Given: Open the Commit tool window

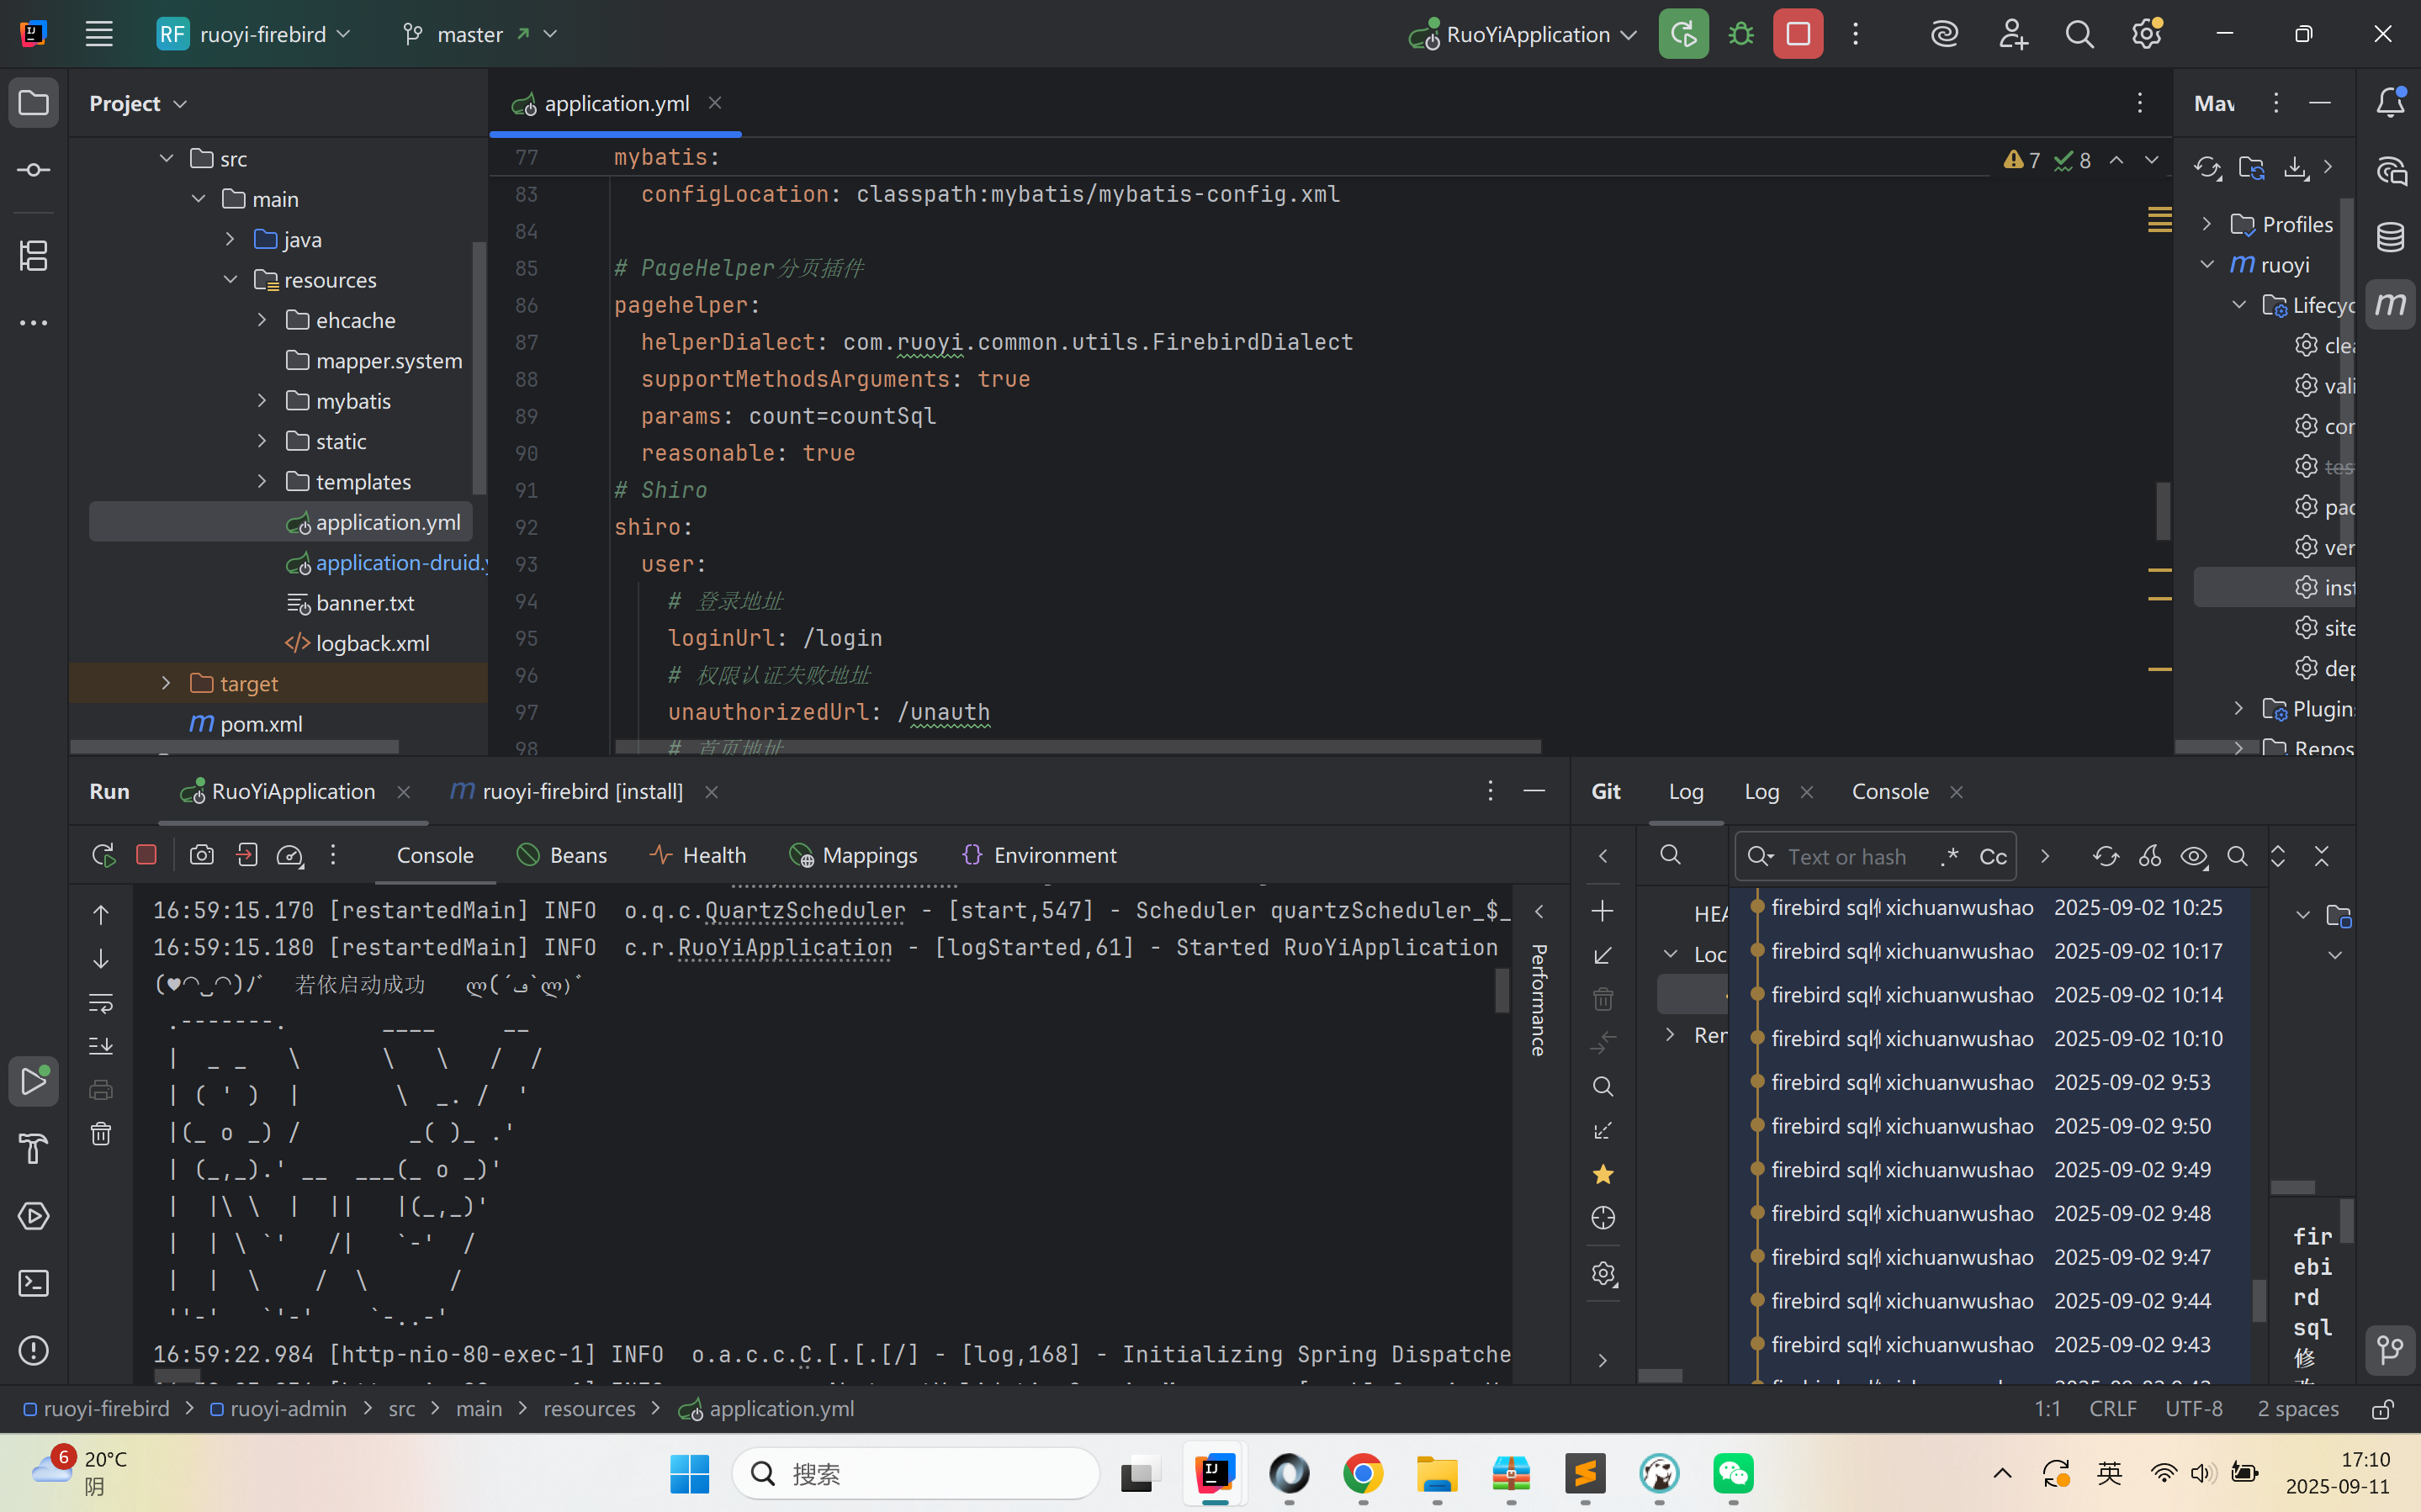Looking at the screenshot, I should tap(34, 170).
